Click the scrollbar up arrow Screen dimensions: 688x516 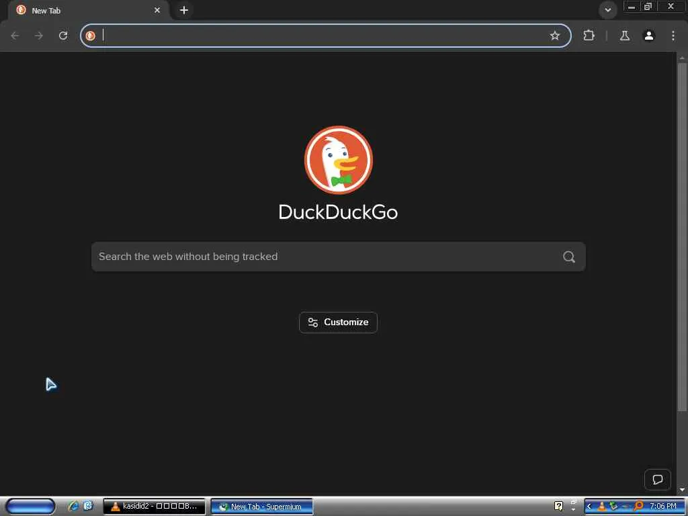click(x=682, y=58)
